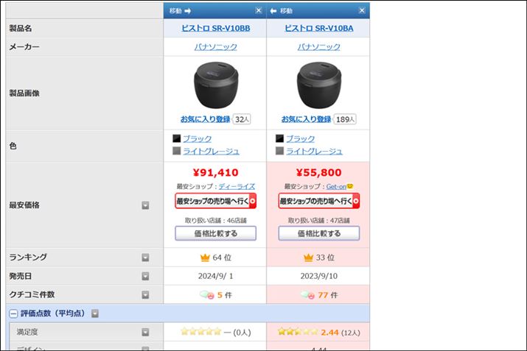Screen dimensions: 527x351
Task: Click the review bubble icon beside 77 件
Action: point(307,295)
